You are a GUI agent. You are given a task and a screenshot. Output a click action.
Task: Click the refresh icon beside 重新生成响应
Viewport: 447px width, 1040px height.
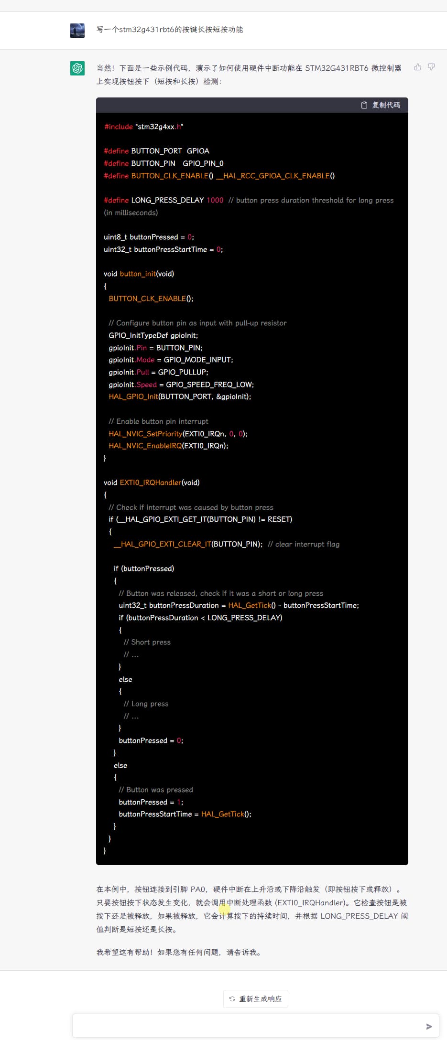pyautogui.click(x=232, y=998)
